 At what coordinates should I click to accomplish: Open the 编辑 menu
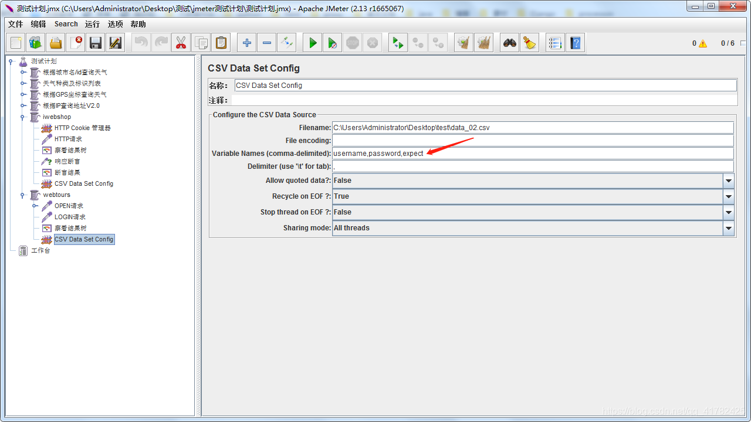[38, 24]
